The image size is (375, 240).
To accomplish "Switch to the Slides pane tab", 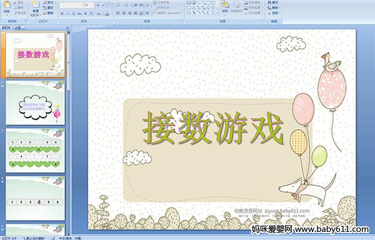I will pos(6,27).
